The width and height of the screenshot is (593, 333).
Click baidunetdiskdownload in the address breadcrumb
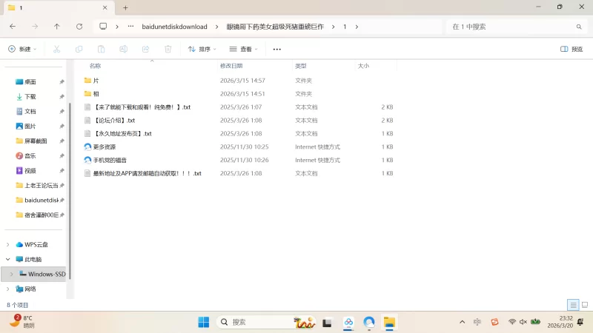pos(174,27)
